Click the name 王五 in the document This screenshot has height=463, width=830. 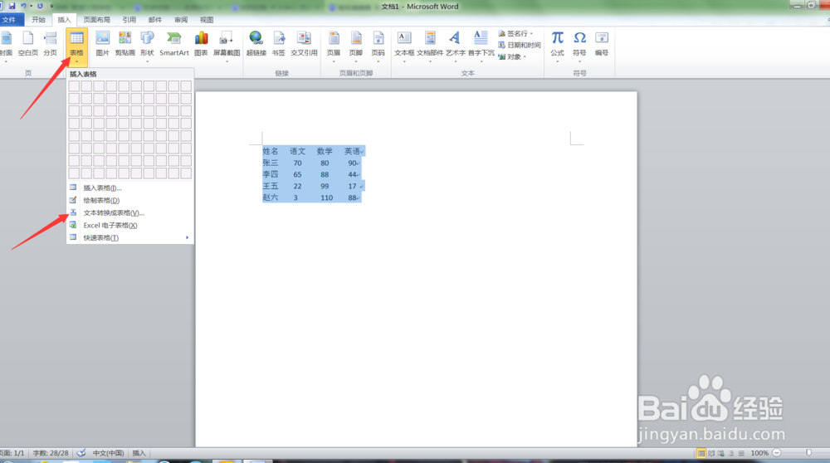271,186
